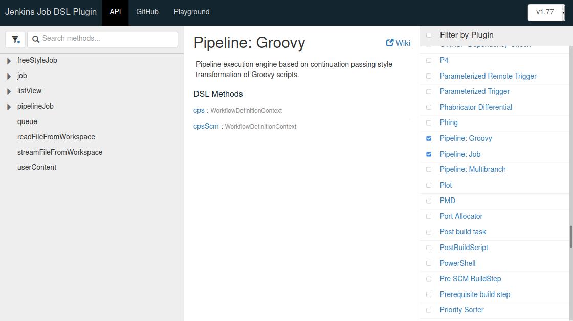This screenshot has height=321, width=573.
Task: Enable the Phabricator Differential filter
Action: point(429,107)
